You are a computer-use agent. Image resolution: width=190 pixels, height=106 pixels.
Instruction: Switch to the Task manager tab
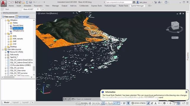point(23,17)
